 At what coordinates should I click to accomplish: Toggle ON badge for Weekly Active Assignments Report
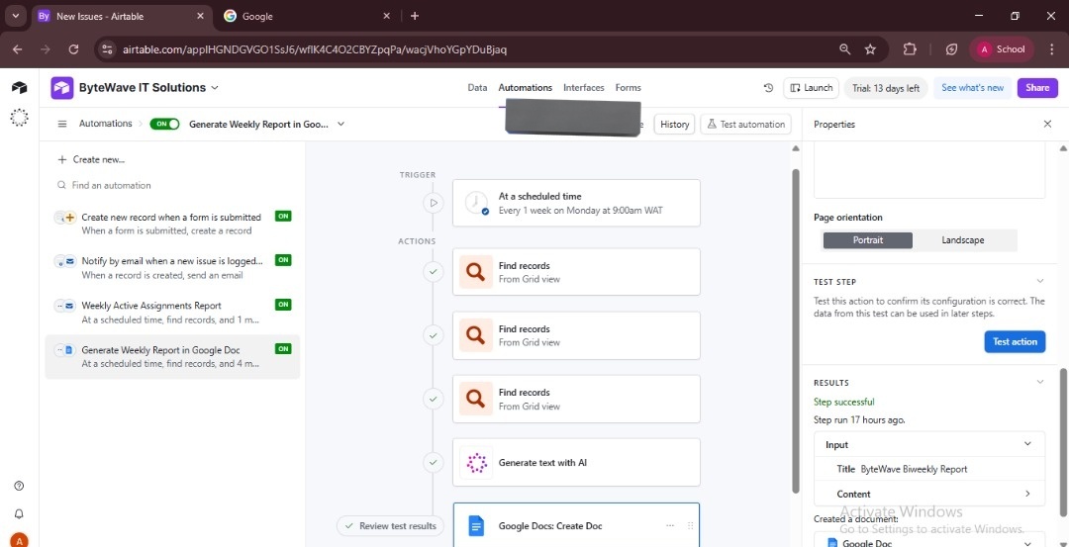[283, 305]
